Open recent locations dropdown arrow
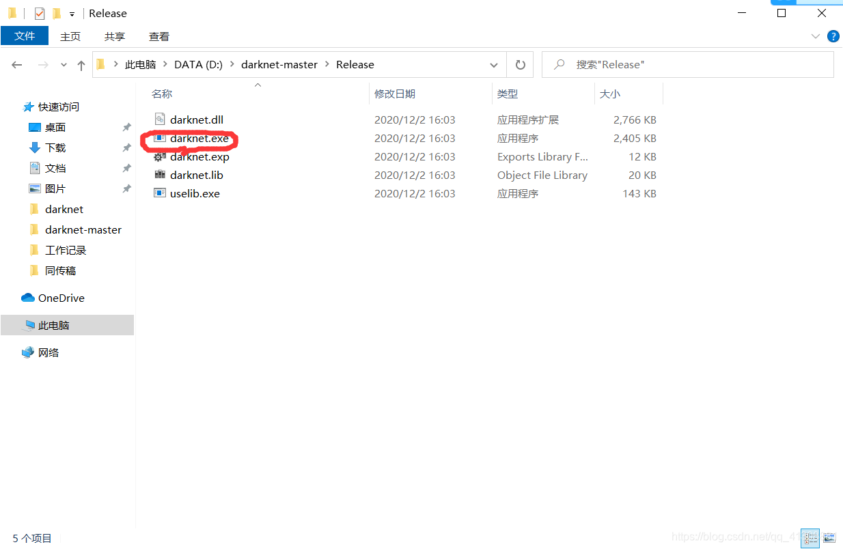This screenshot has height=549, width=843. [x=64, y=65]
